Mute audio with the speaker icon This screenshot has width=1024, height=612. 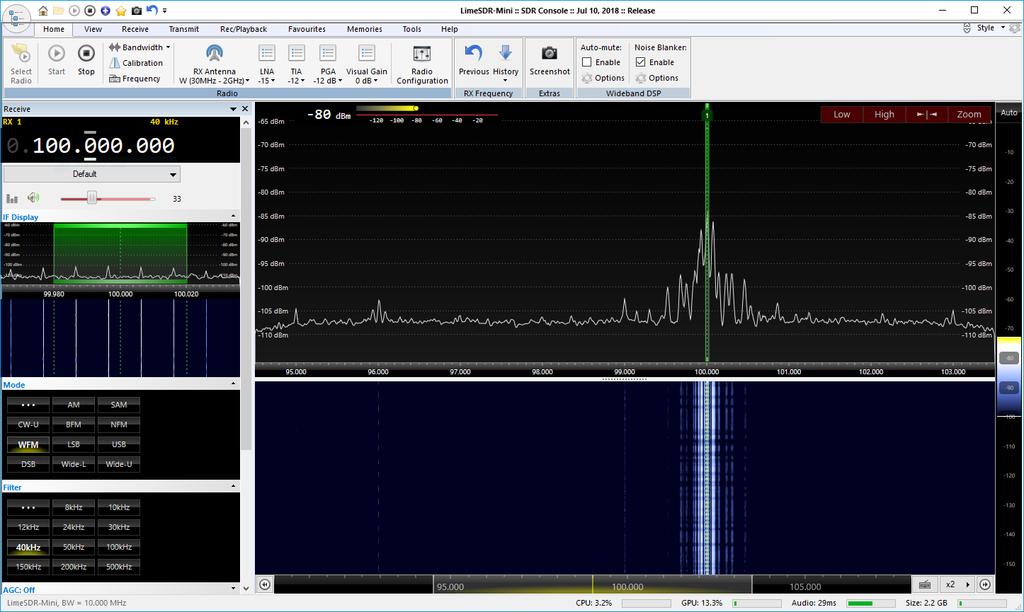click(33, 199)
